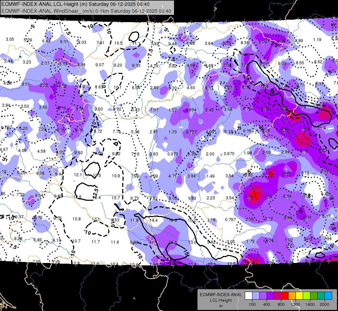Click the wind shear value '3.23'

pyautogui.click(x=27, y=62)
